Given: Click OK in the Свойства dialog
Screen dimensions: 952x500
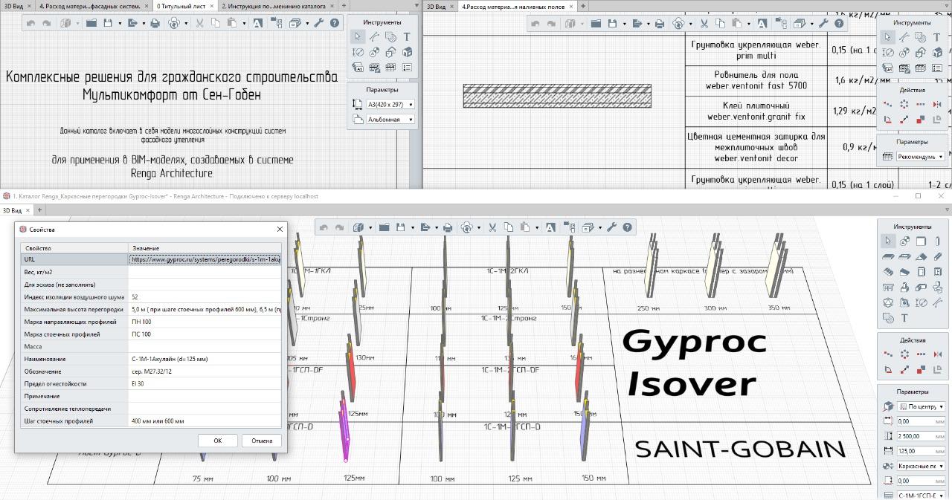Looking at the screenshot, I should click(217, 441).
